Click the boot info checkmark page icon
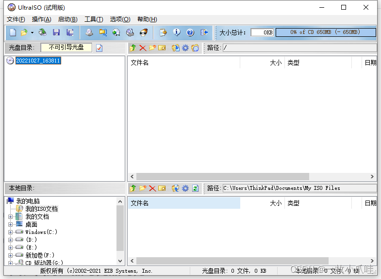 (99, 48)
